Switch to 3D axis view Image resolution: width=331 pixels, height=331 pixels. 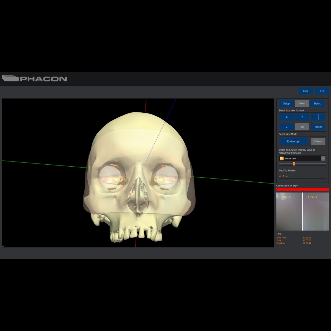[x=302, y=127]
